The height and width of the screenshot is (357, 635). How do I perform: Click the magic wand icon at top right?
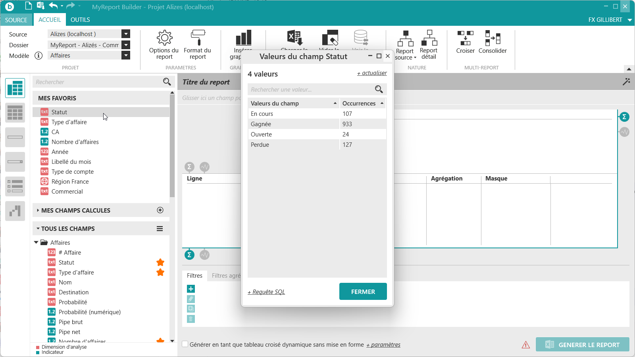pyautogui.click(x=626, y=82)
